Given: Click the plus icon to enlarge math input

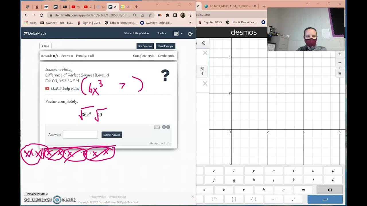Looking at the screenshot, I should 164,127.
